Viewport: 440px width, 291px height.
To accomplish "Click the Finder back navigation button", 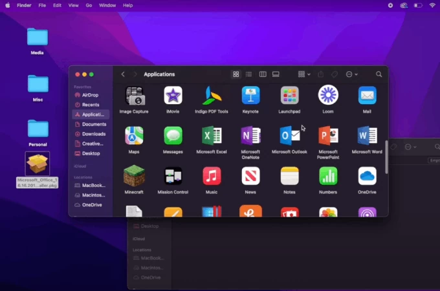I will coord(123,74).
